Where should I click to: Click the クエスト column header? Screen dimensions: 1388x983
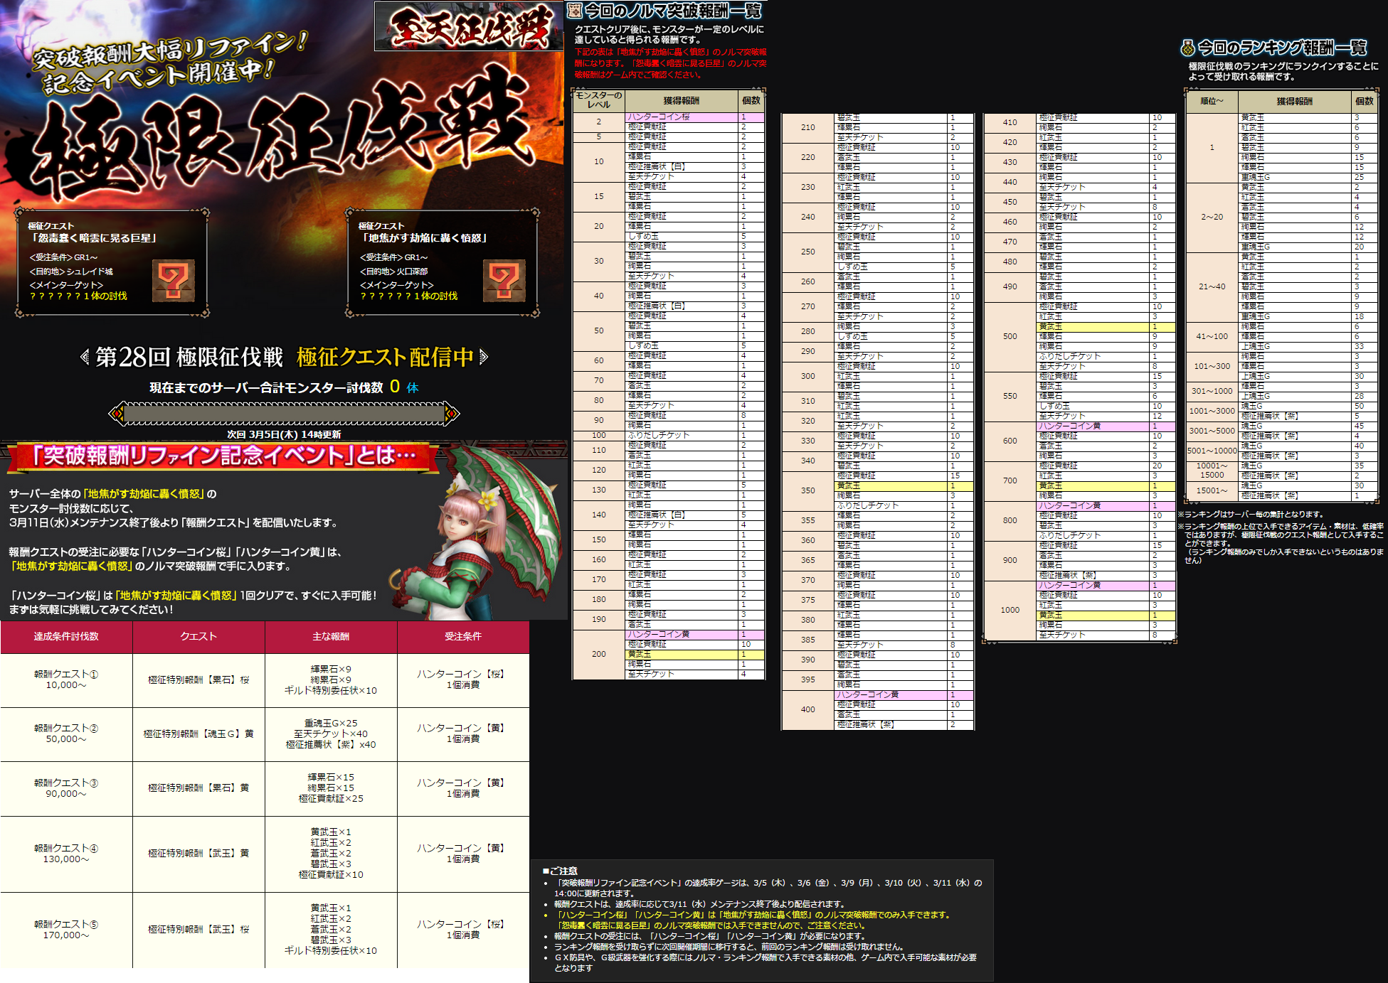point(198,636)
